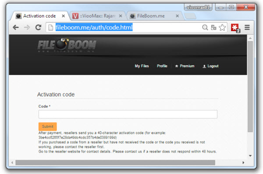Bookmark this page with the star icon

[222, 27]
